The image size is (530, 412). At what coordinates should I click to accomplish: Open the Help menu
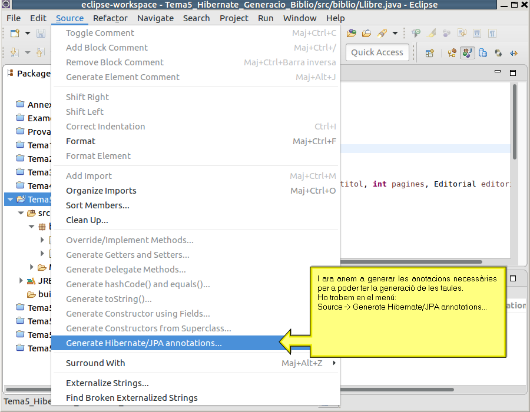click(x=335, y=18)
